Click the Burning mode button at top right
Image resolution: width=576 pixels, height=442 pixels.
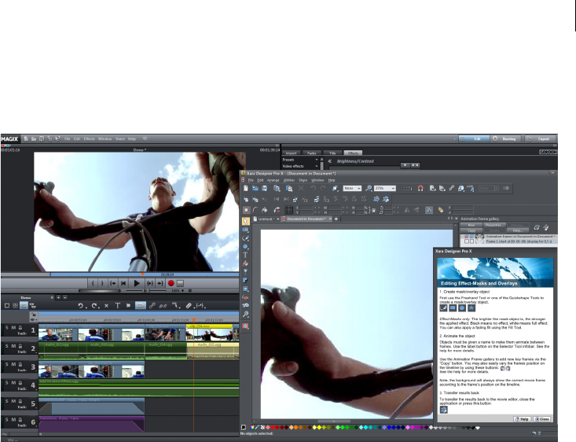pyautogui.click(x=506, y=138)
